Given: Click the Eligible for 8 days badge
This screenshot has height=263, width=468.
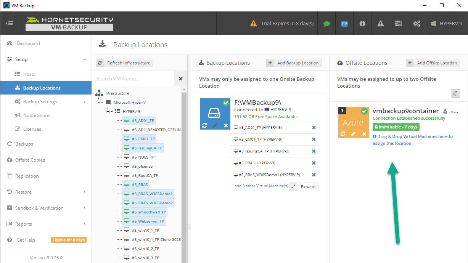Looking at the screenshot, I should [x=69, y=240].
